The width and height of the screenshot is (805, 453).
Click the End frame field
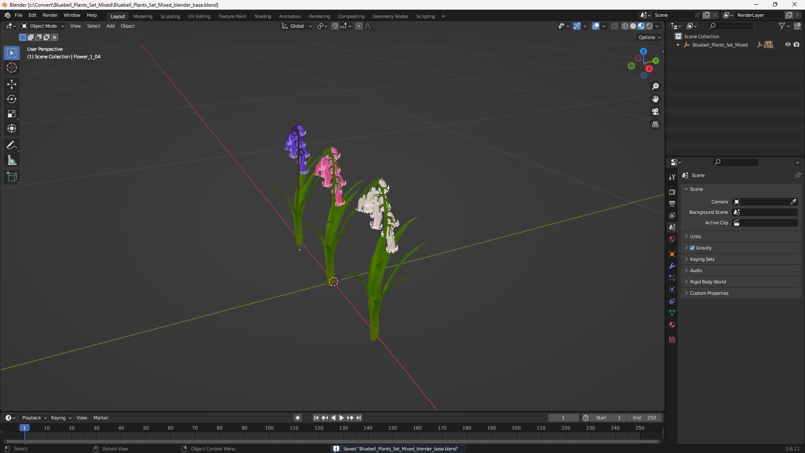tap(644, 418)
